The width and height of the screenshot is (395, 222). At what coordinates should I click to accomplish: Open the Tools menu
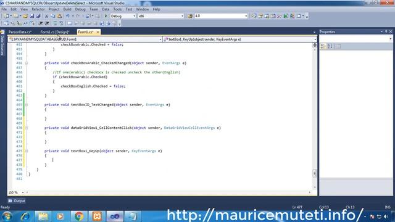point(117,9)
